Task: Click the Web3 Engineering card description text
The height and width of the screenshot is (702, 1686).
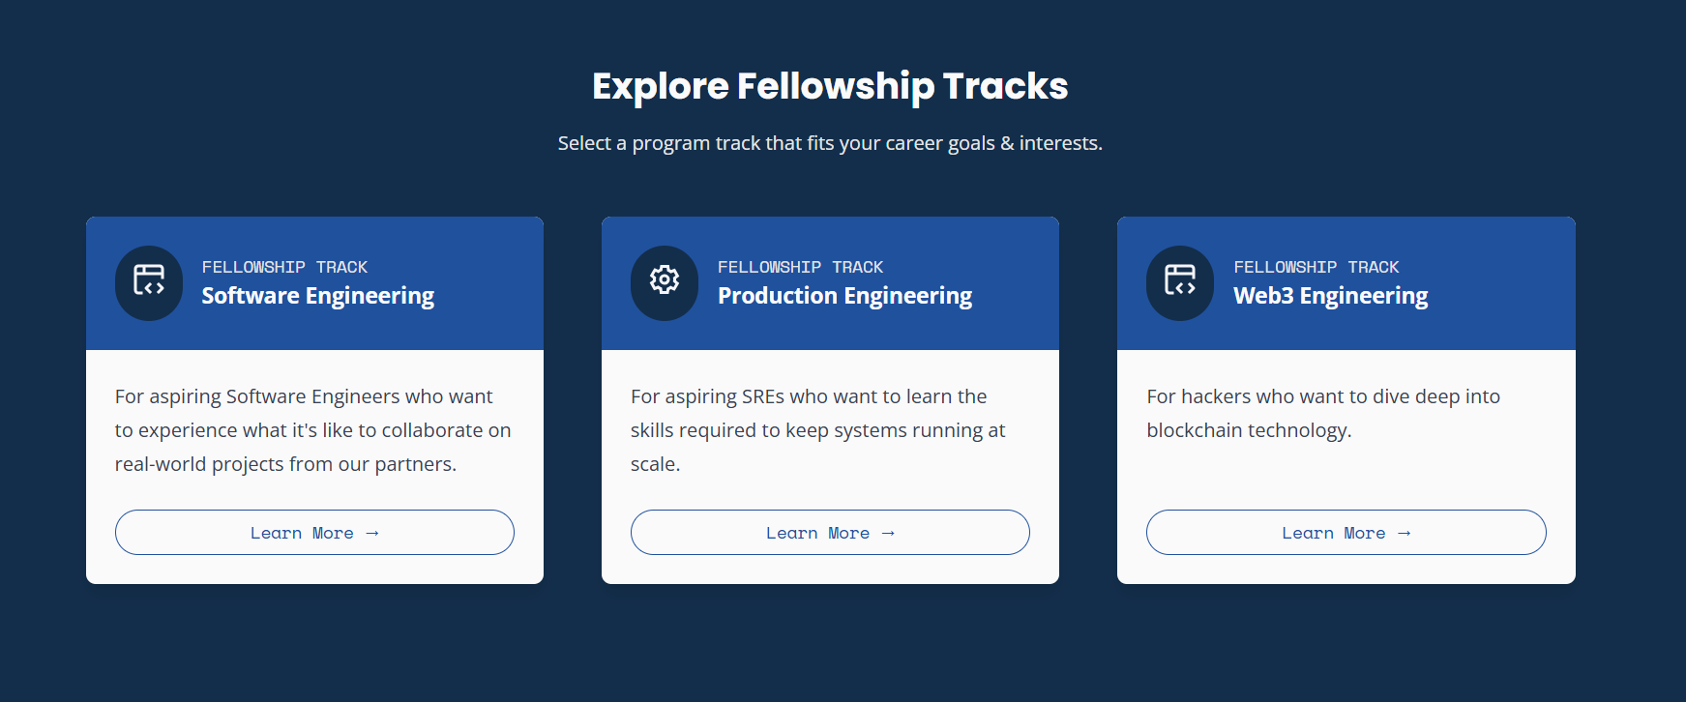Action: (x=1322, y=413)
